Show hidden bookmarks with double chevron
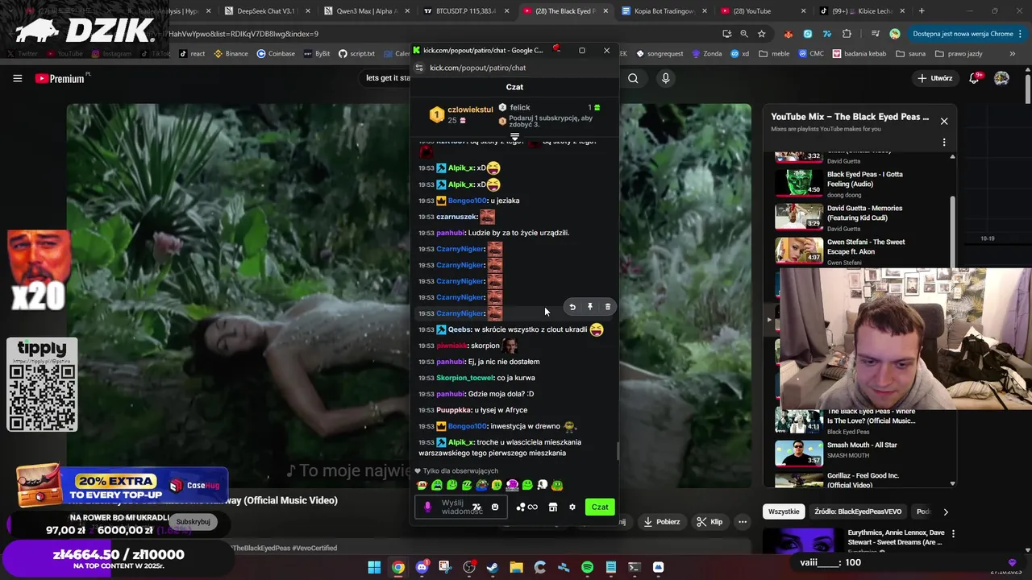Viewport: 1032px width, 580px height. pyautogui.click(x=1013, y=54)
